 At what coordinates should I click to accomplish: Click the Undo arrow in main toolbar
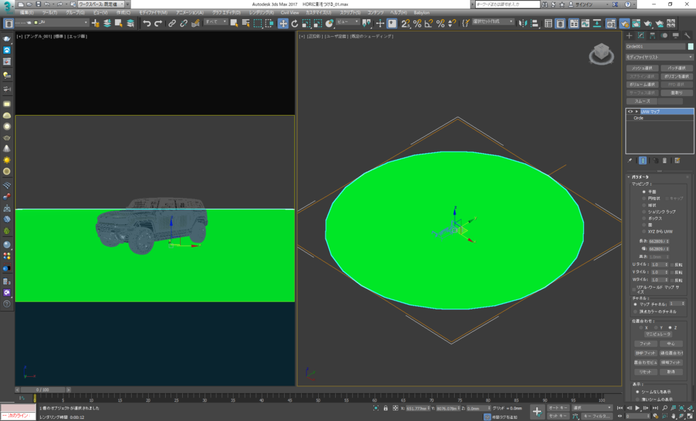pyautogui.click(x=146, y=23)
